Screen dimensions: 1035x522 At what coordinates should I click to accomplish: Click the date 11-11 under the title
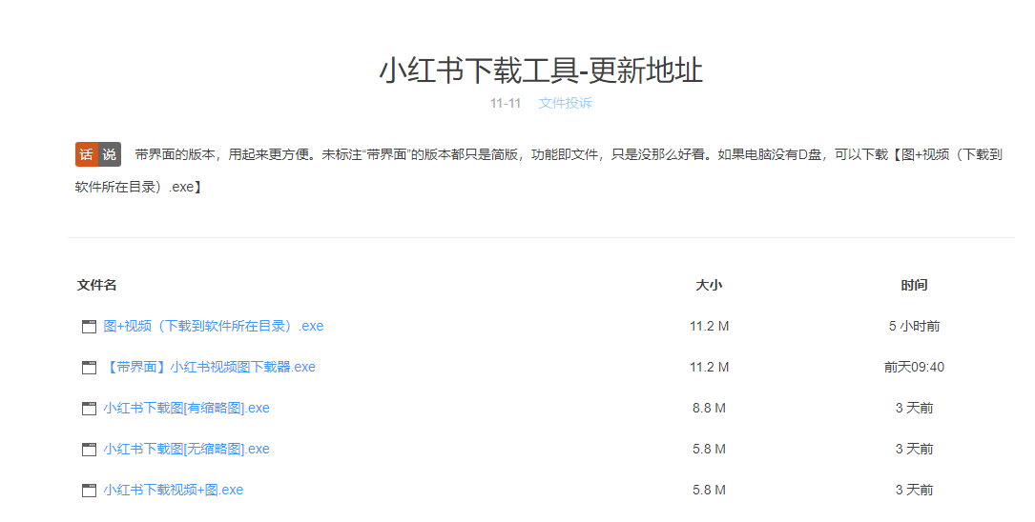(x=506, y=103)
